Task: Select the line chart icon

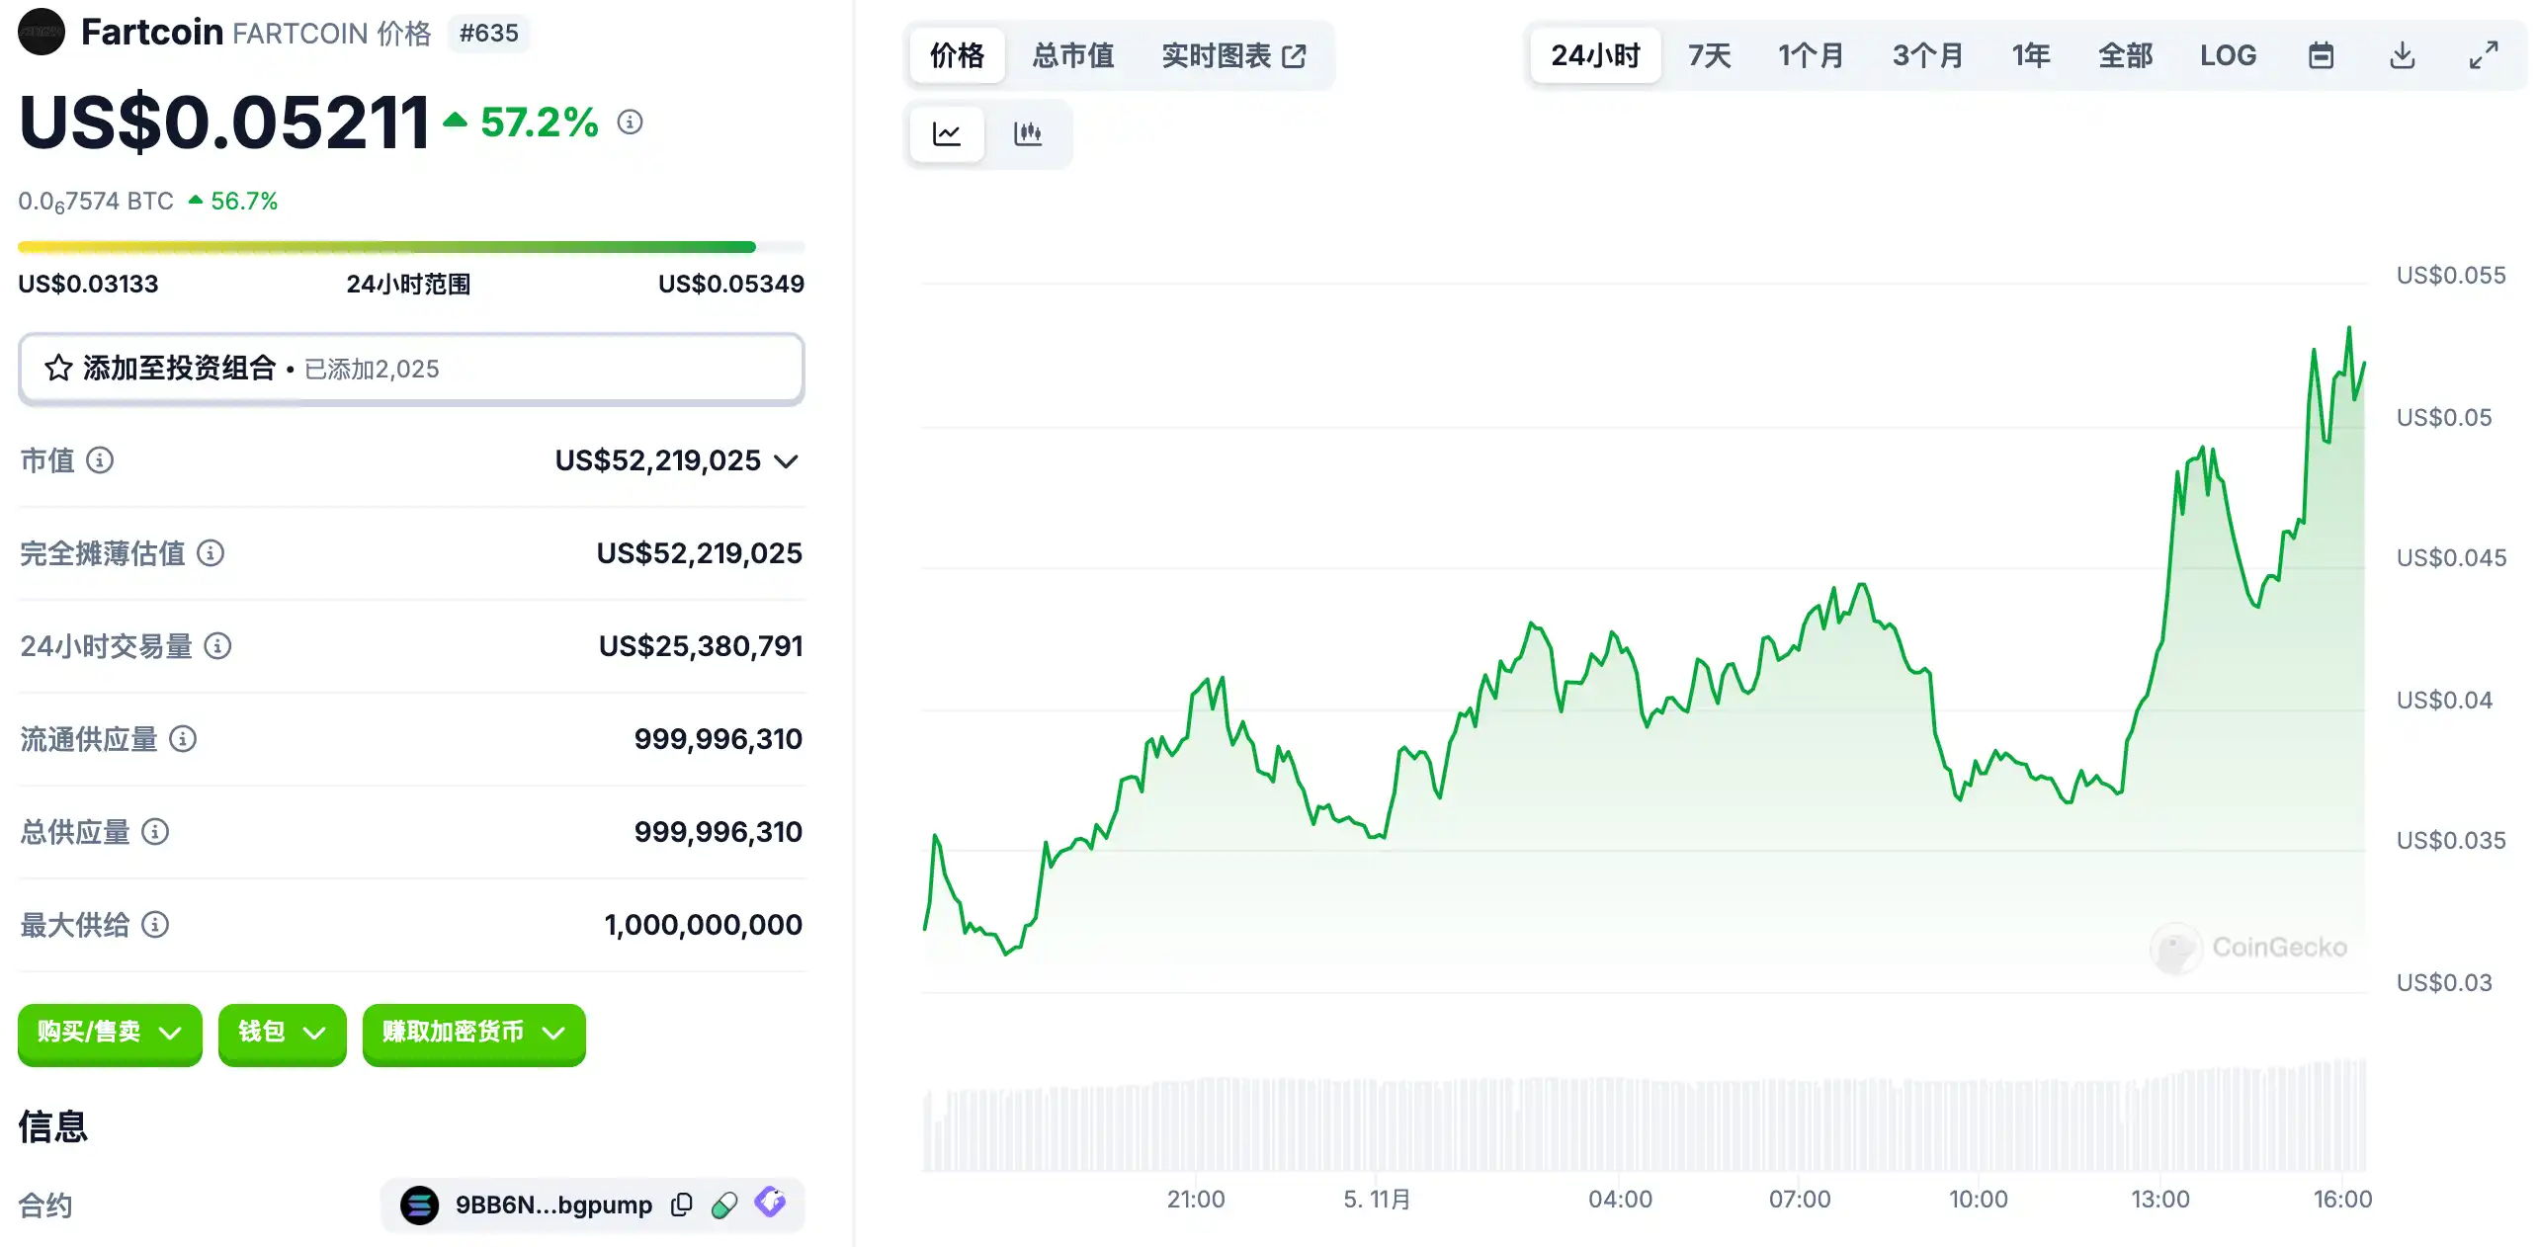Action: click(946, 133)
